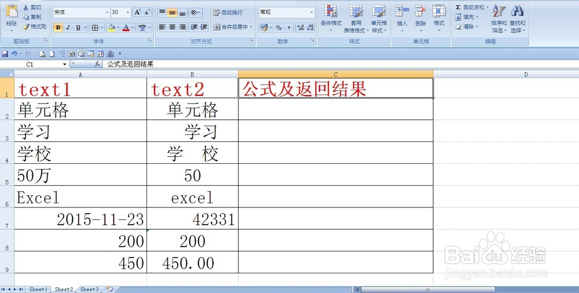579x293 pixels.
Task: Click the insert new worksheet tab icon
Action: [x=109, y=290]
